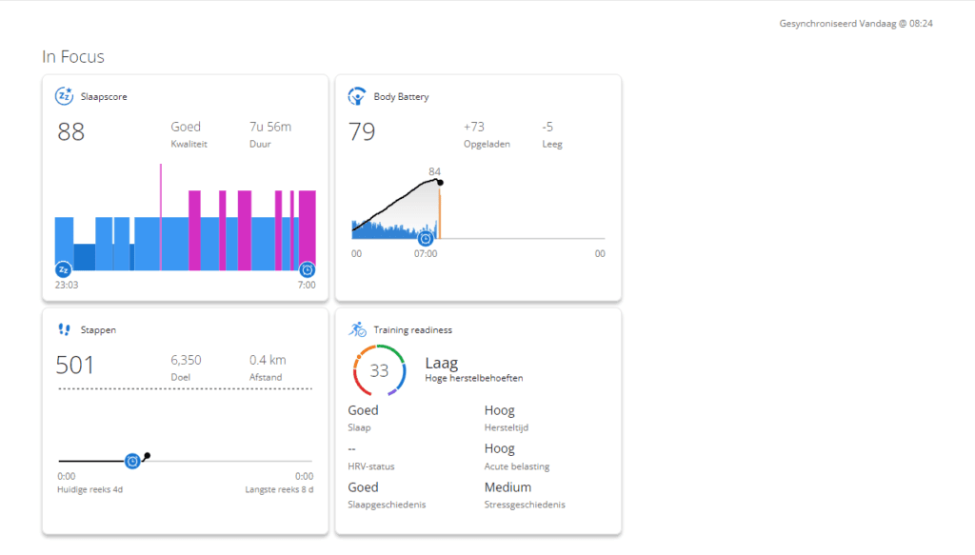Image resolution: width=975 pixels, height=555 pixels.
Task: Open the sleep score 88 details
Action: point(70,131)
